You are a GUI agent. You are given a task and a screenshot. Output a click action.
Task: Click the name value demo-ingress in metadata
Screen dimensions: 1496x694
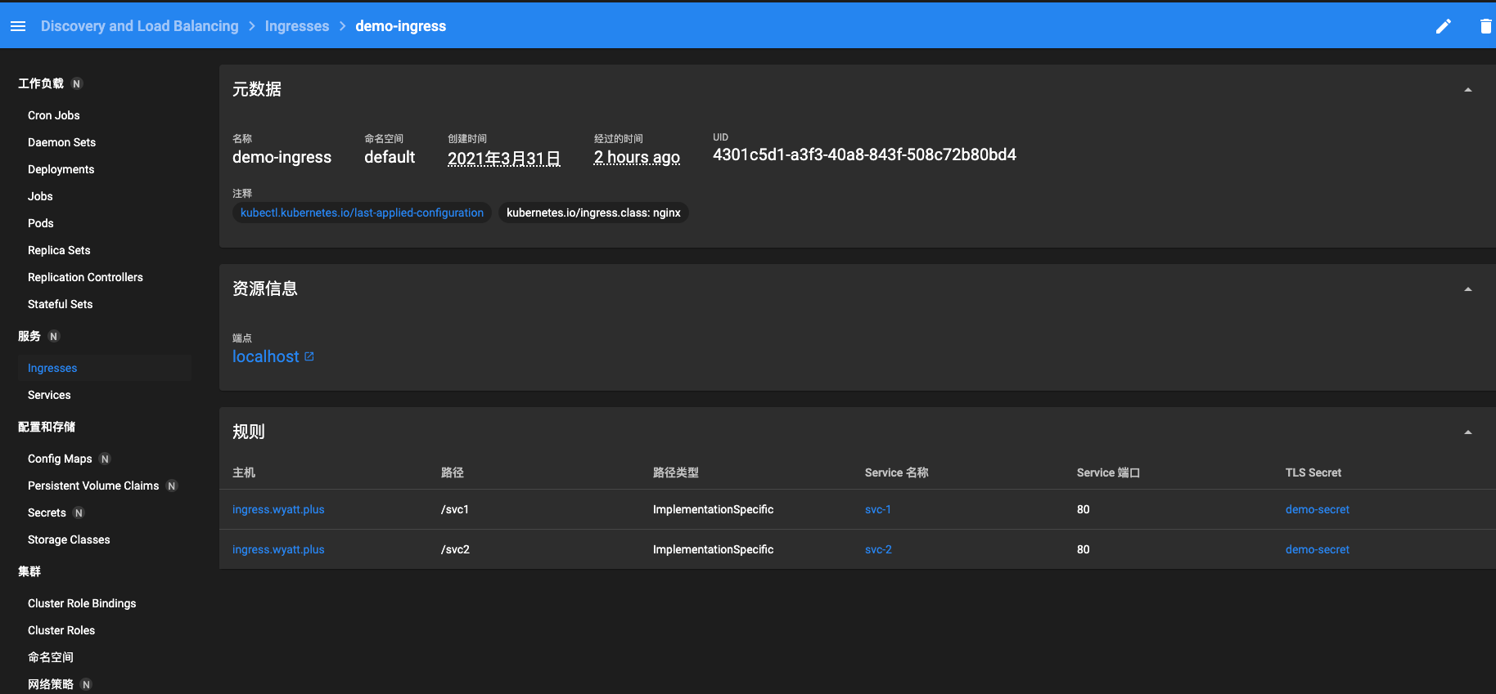pyautogui.click(x=282, y=157)
